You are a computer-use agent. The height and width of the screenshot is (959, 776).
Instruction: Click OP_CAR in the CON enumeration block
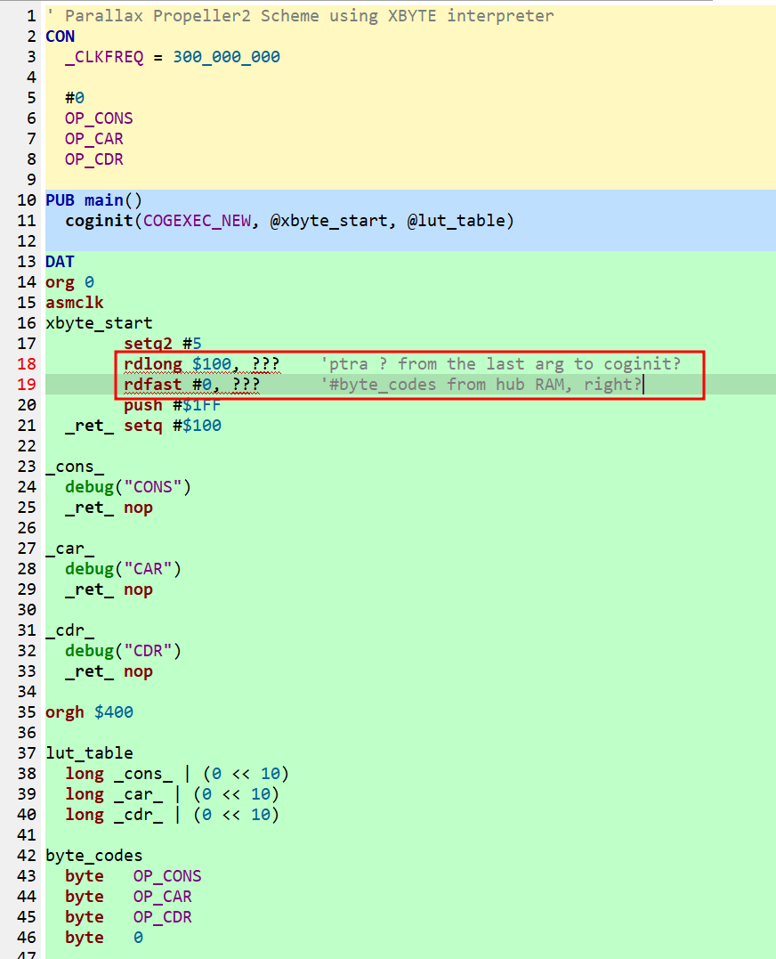click(x=94, y=140)
